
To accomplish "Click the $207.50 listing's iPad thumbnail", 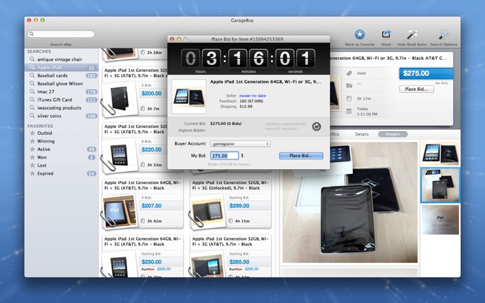I will click(x=119, y=211).
